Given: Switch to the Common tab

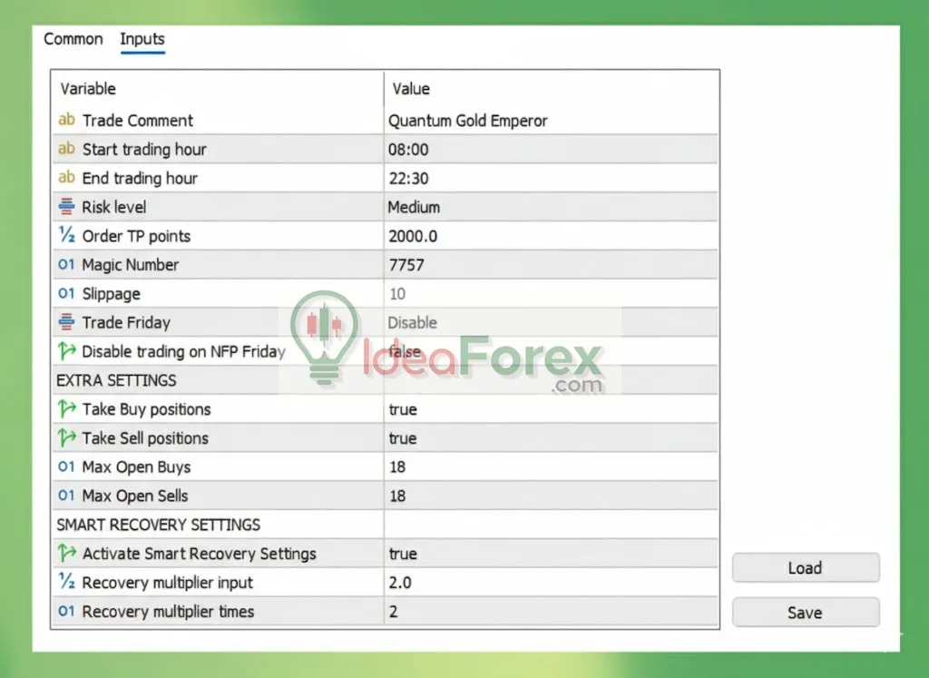Looking at the screenshot, I should point(73,39).
